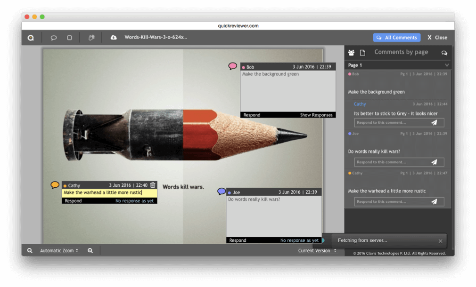Click the chat bubbles icon in comments header
The image size is (476, 287).
[x=444, y=53]
